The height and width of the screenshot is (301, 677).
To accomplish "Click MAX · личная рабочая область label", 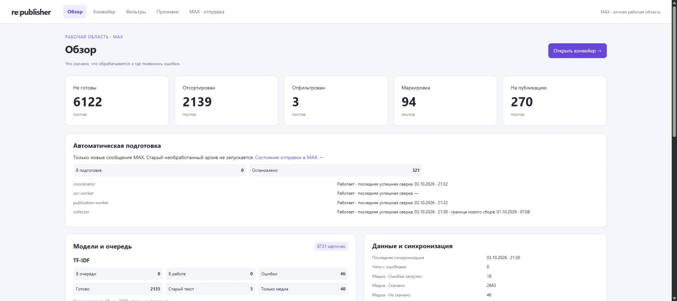I will pos(630,12).
